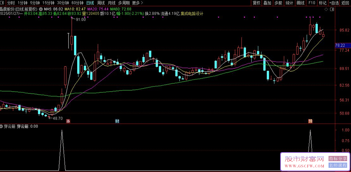The height and width of the screenshot is (172, 351).
Task: Click the MA10: 82.47 label
Action: (x=75, y=9)
